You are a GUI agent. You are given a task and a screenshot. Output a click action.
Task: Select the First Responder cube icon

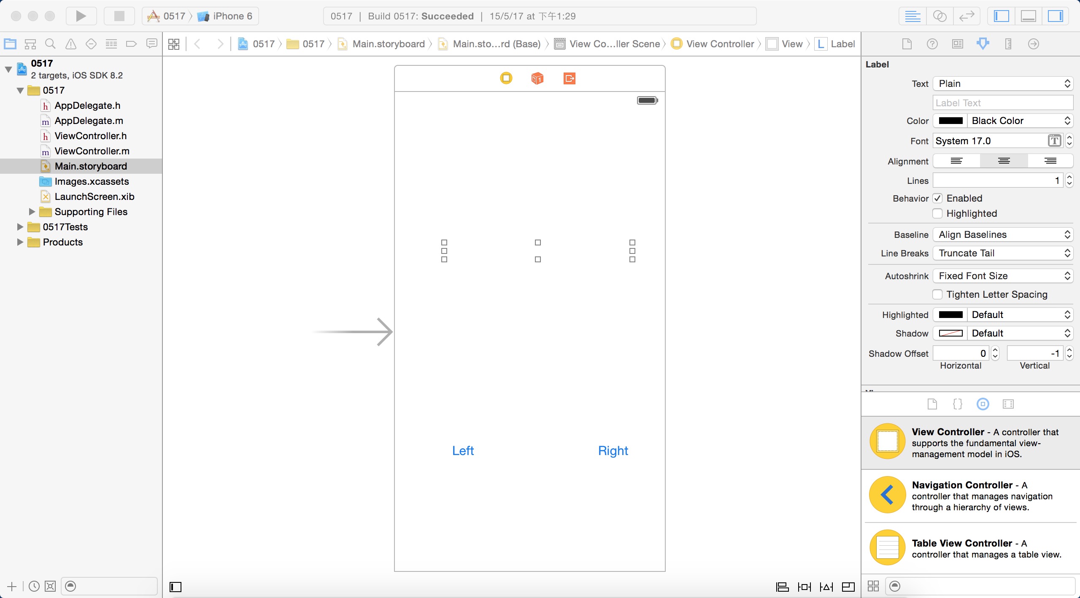pos(537,78)
